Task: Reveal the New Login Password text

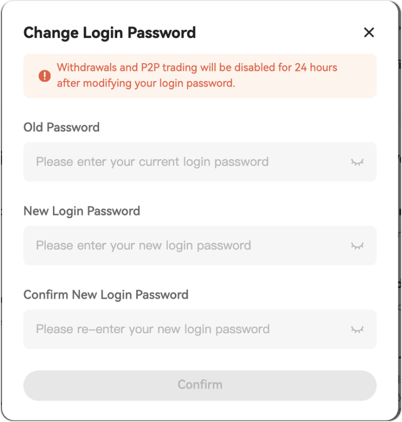Action: [x=357, y=246]
